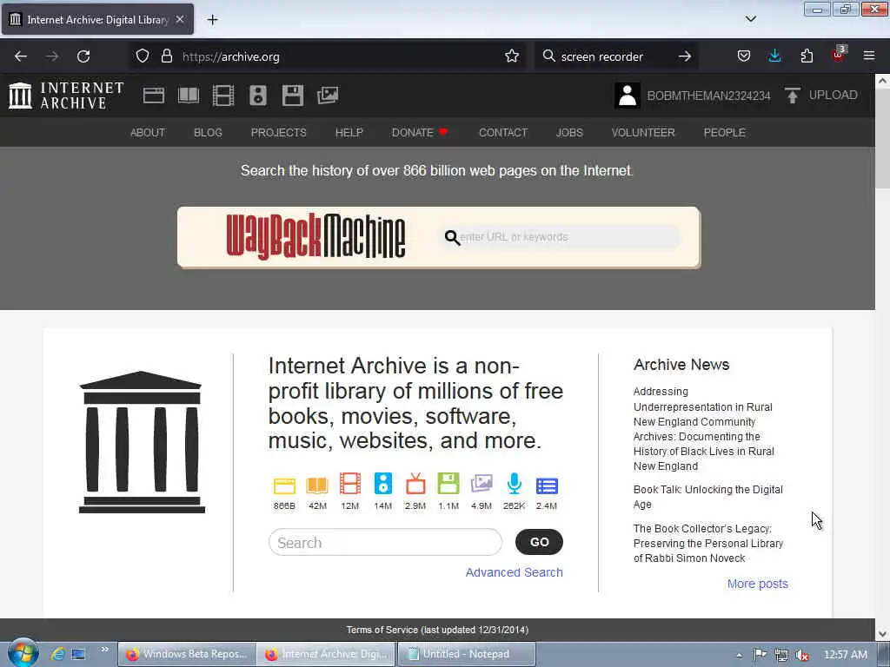Open Addressing Underrepresentation in Rural New England post

coord(704,429)
